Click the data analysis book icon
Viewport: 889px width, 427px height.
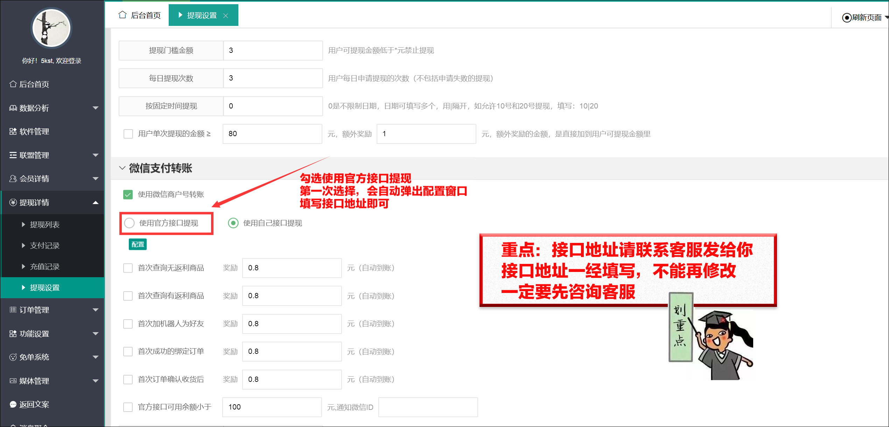13,108
